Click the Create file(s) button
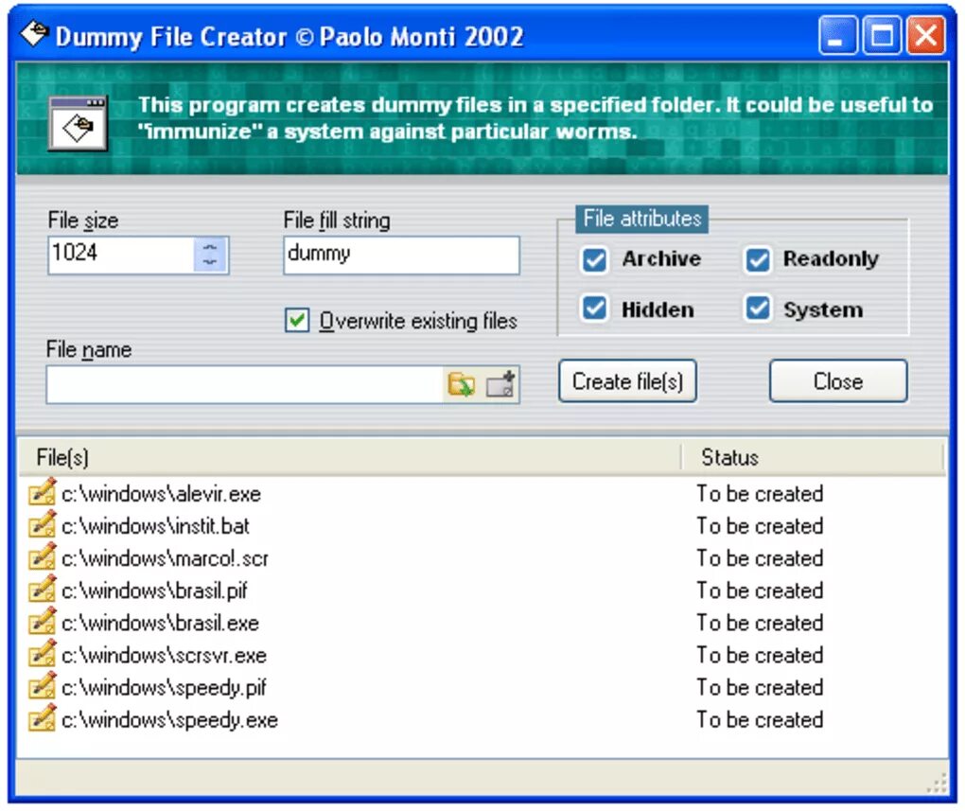 coord(626,381)
